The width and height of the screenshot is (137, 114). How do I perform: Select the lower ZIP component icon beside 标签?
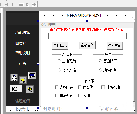(x=30, y=89)
